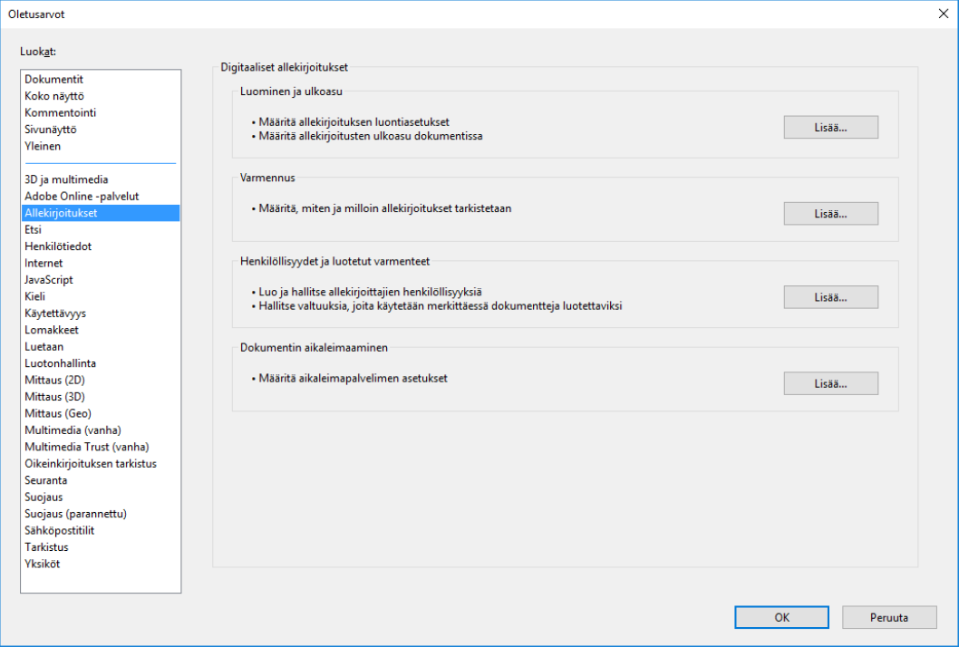Select 3D ja multimedia category
The image size is (959, 647).
pos(66,179)
